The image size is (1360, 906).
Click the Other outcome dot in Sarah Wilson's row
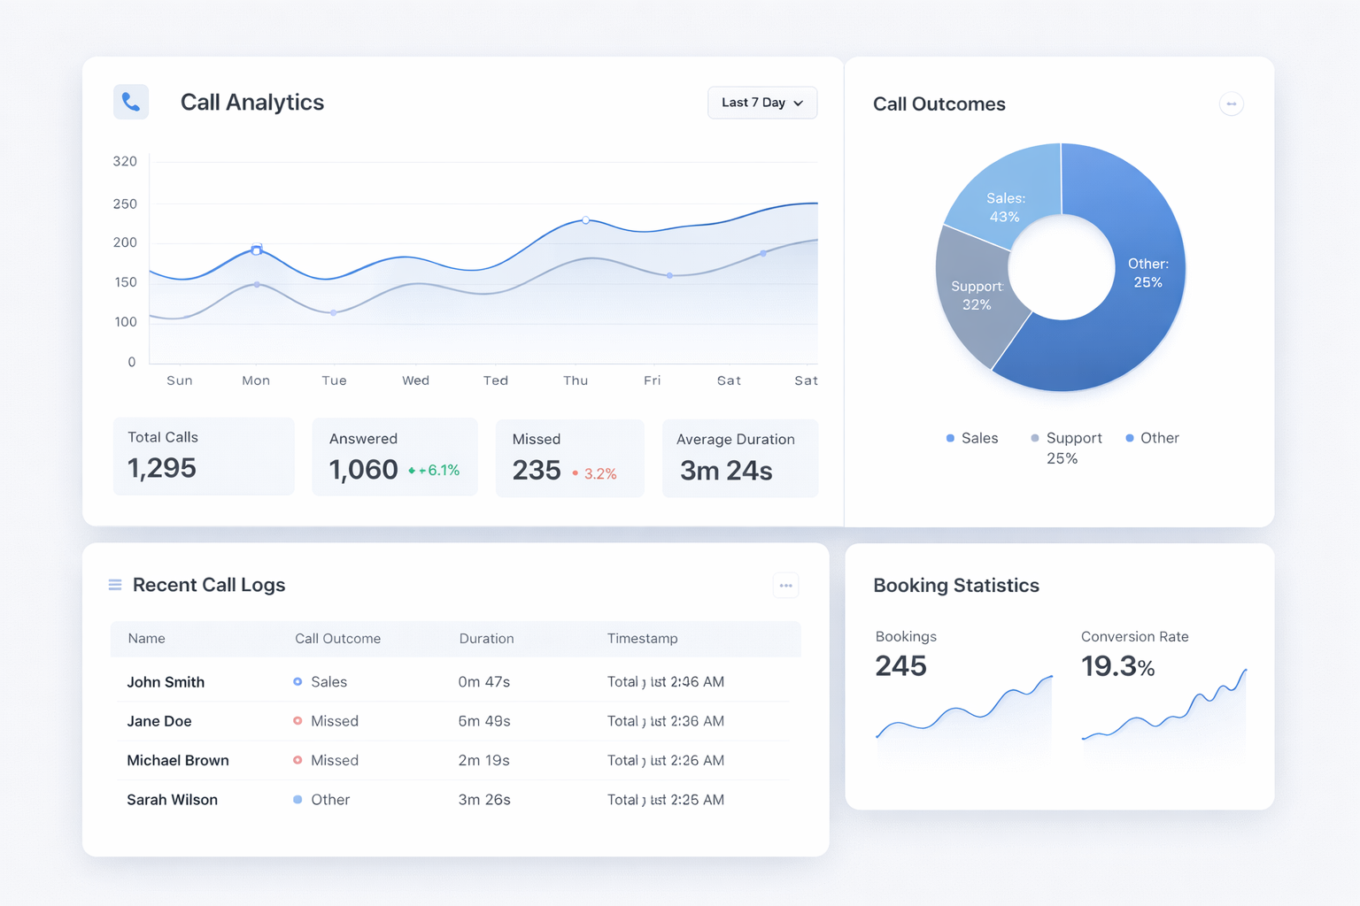point(297,799)
